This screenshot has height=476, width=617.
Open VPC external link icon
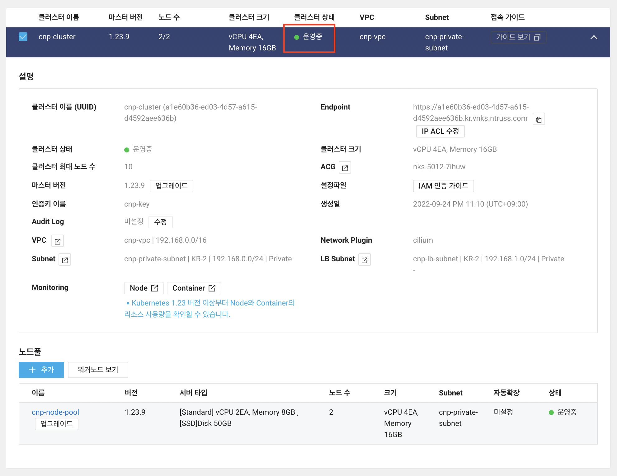(58, 241)
